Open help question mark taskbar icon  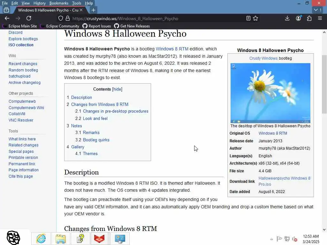(x=80, y=239)
